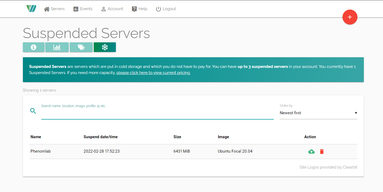Click the Phenomlab server name

pos(40,151)
